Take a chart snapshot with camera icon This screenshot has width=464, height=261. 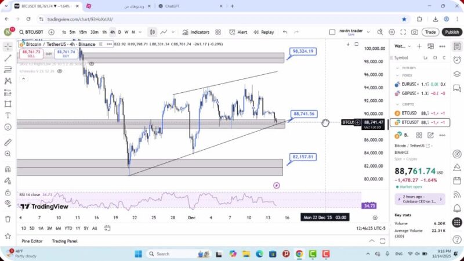pyautogui.click(x=414, y=32)
